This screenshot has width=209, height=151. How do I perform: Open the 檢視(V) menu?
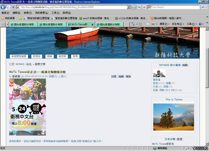(28, 13)
